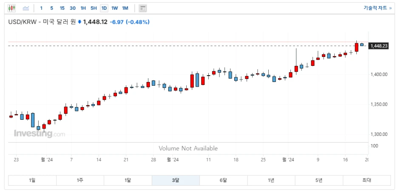Choose the 5H interval

pos(94,8)
